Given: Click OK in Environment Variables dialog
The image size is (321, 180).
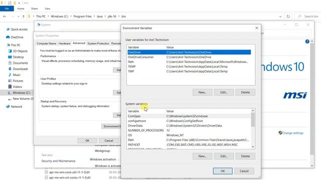Looking at the screenshot, I should pos(223,171).
